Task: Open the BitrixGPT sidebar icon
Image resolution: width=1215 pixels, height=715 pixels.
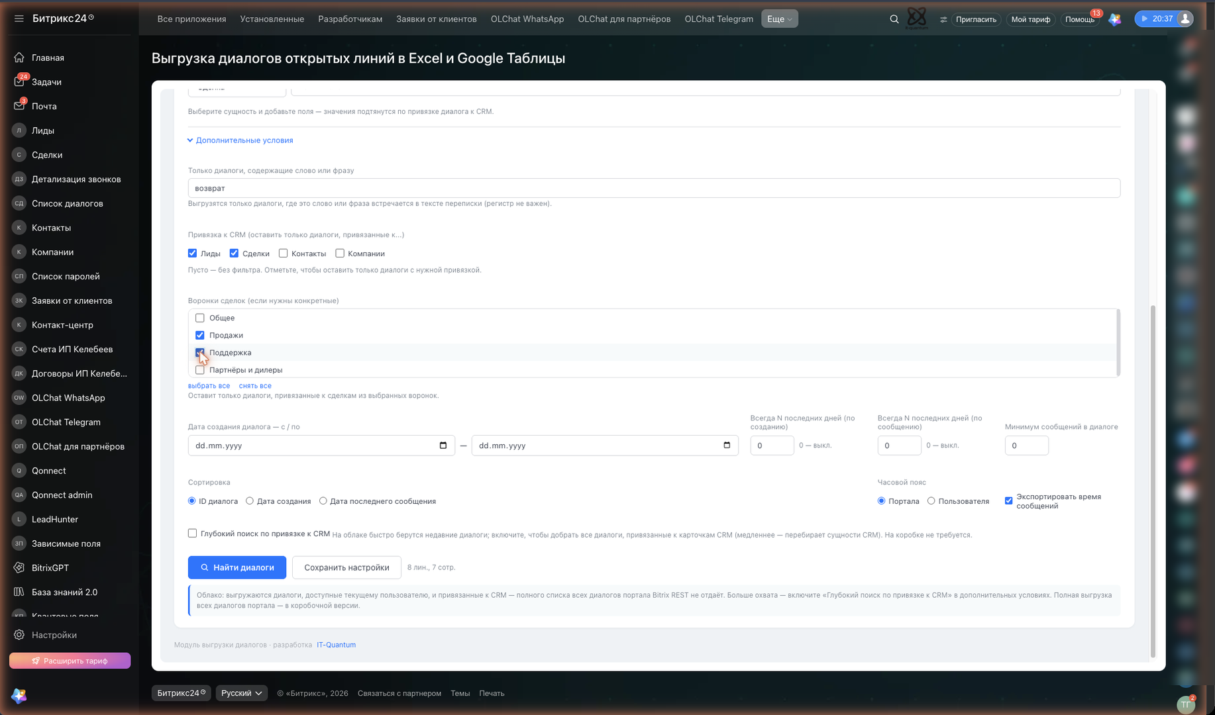Action: (19, 568)
